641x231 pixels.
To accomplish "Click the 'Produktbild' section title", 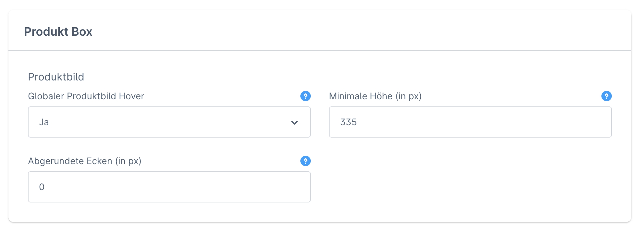I will click(56, 77).
